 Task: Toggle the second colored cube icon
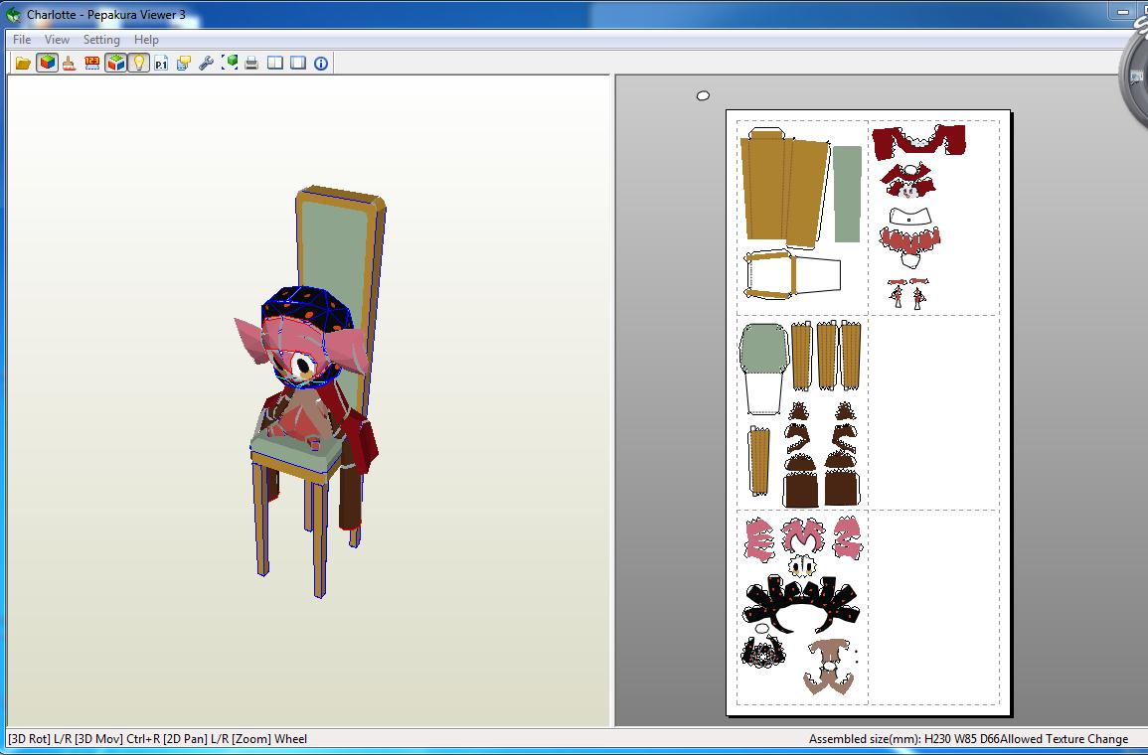[x=115, y=63]
